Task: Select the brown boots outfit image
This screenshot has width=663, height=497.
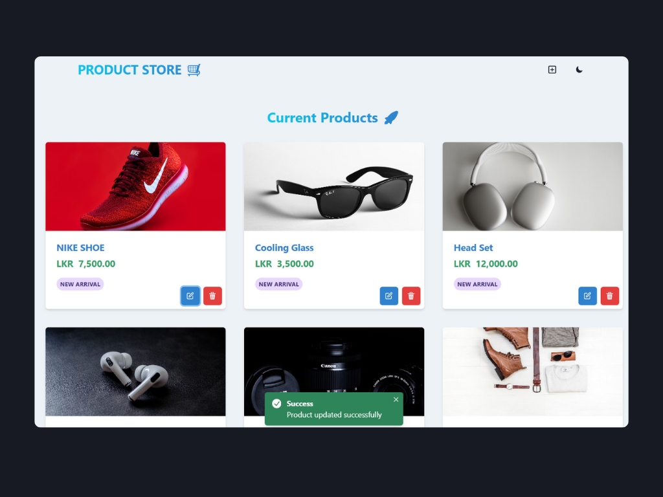Action: tap(533, 371)
